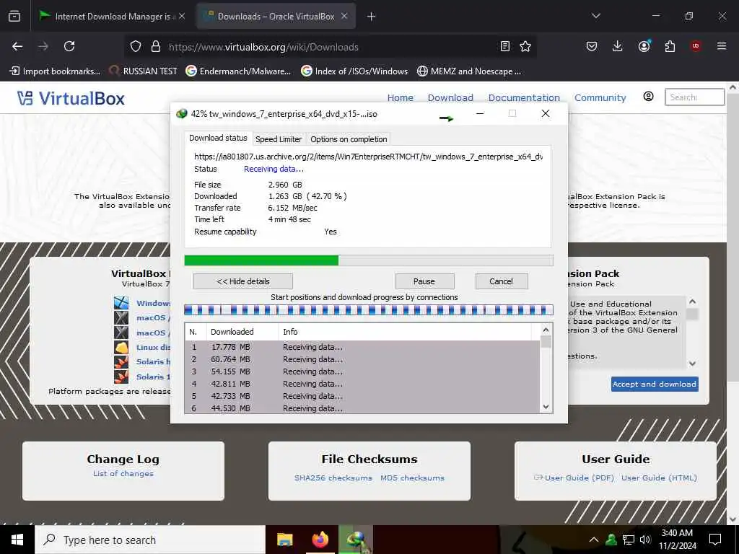The width and height of the screenshot is (739, 554).
Task: Open List of changes link
Action: click(123, 473)
